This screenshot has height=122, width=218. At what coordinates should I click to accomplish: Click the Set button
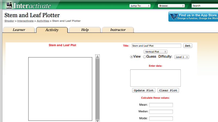tap(188, 46)
